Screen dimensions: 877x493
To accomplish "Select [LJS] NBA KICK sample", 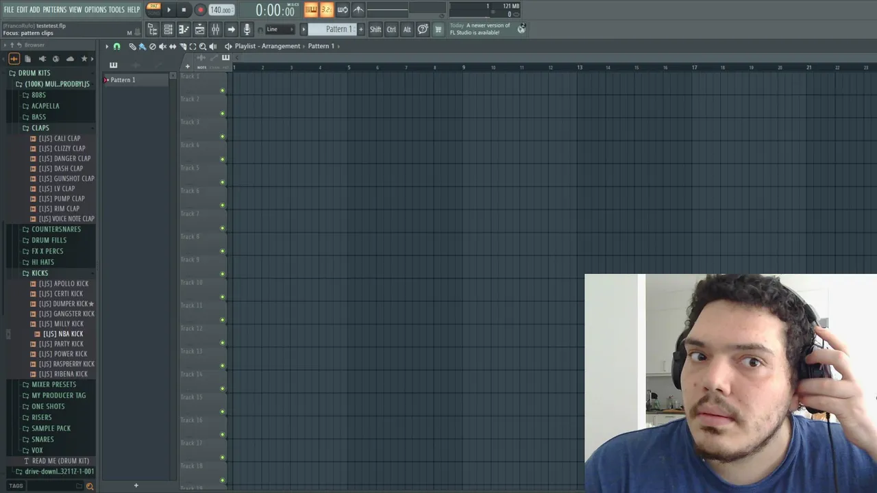I will (63, 333).
